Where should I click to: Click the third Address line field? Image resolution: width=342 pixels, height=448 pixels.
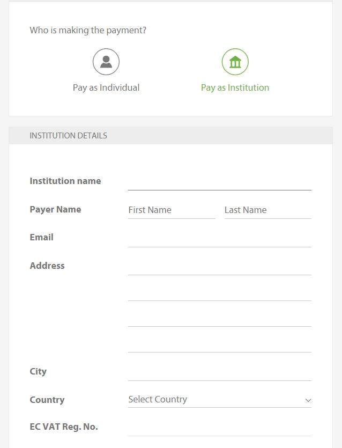(219, 318)
